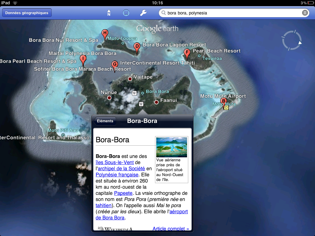Image resolution: width=315 pixels, height=236 pixels.
Task: Open the Données géographiques layers button
Action: [x=27, y=13]
